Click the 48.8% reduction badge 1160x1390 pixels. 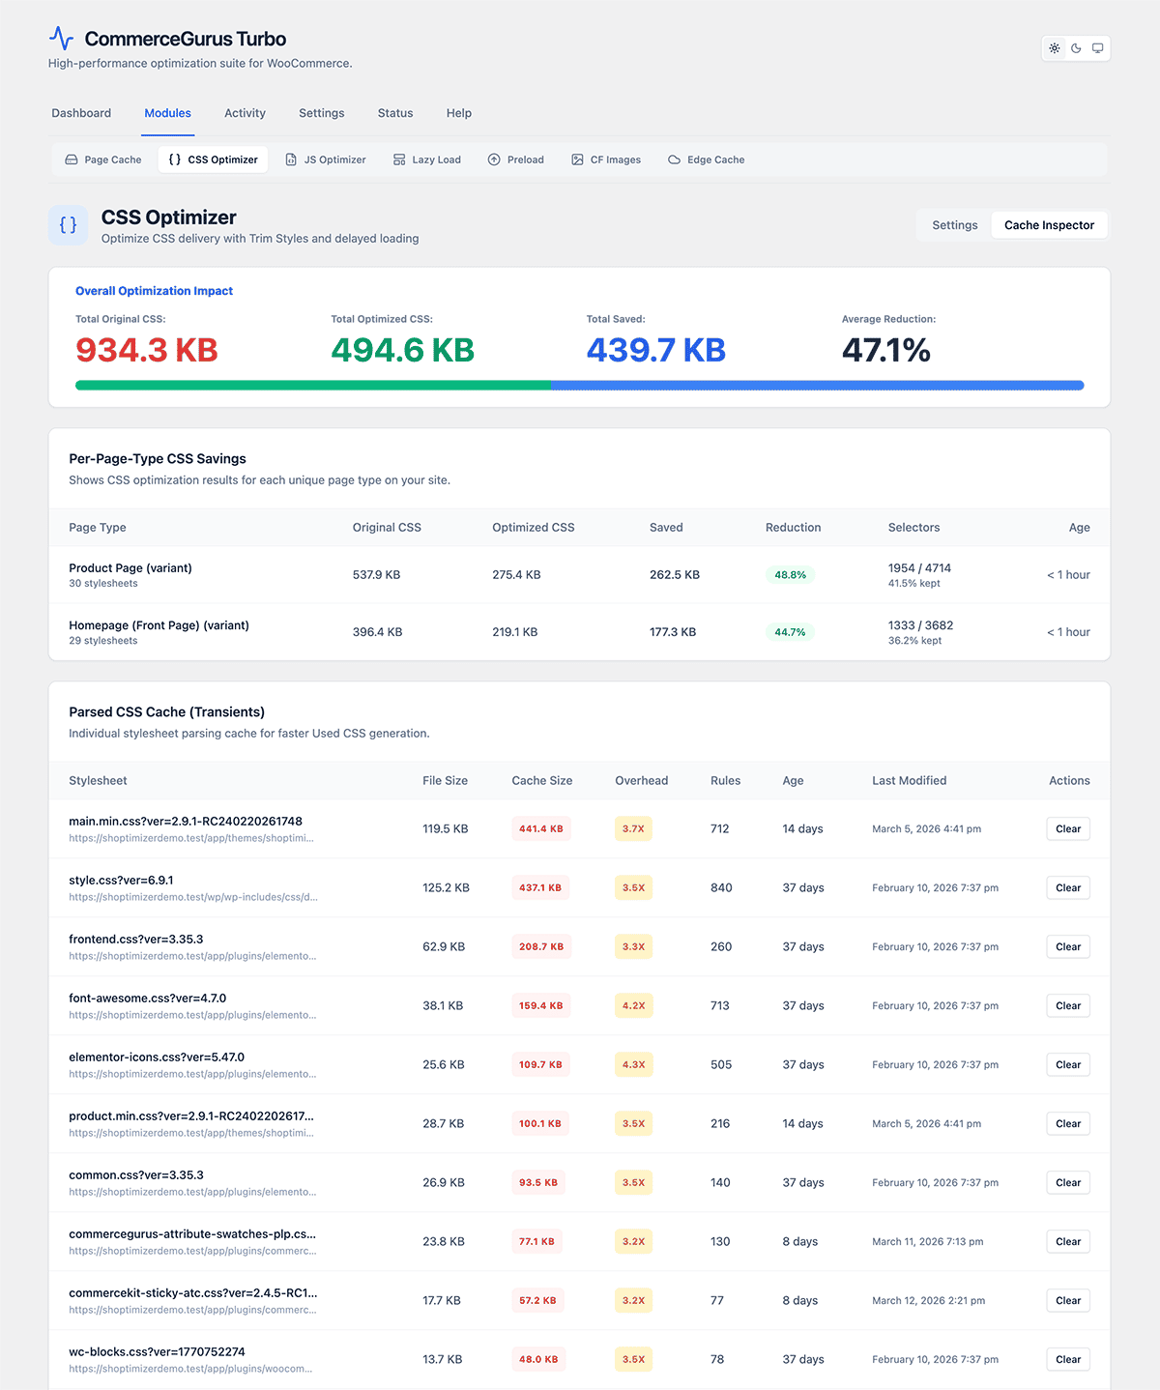(x=791, y=575)
